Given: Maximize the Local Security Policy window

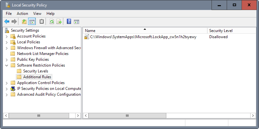Looking at the screenshot, I should [x=234, y=5].
